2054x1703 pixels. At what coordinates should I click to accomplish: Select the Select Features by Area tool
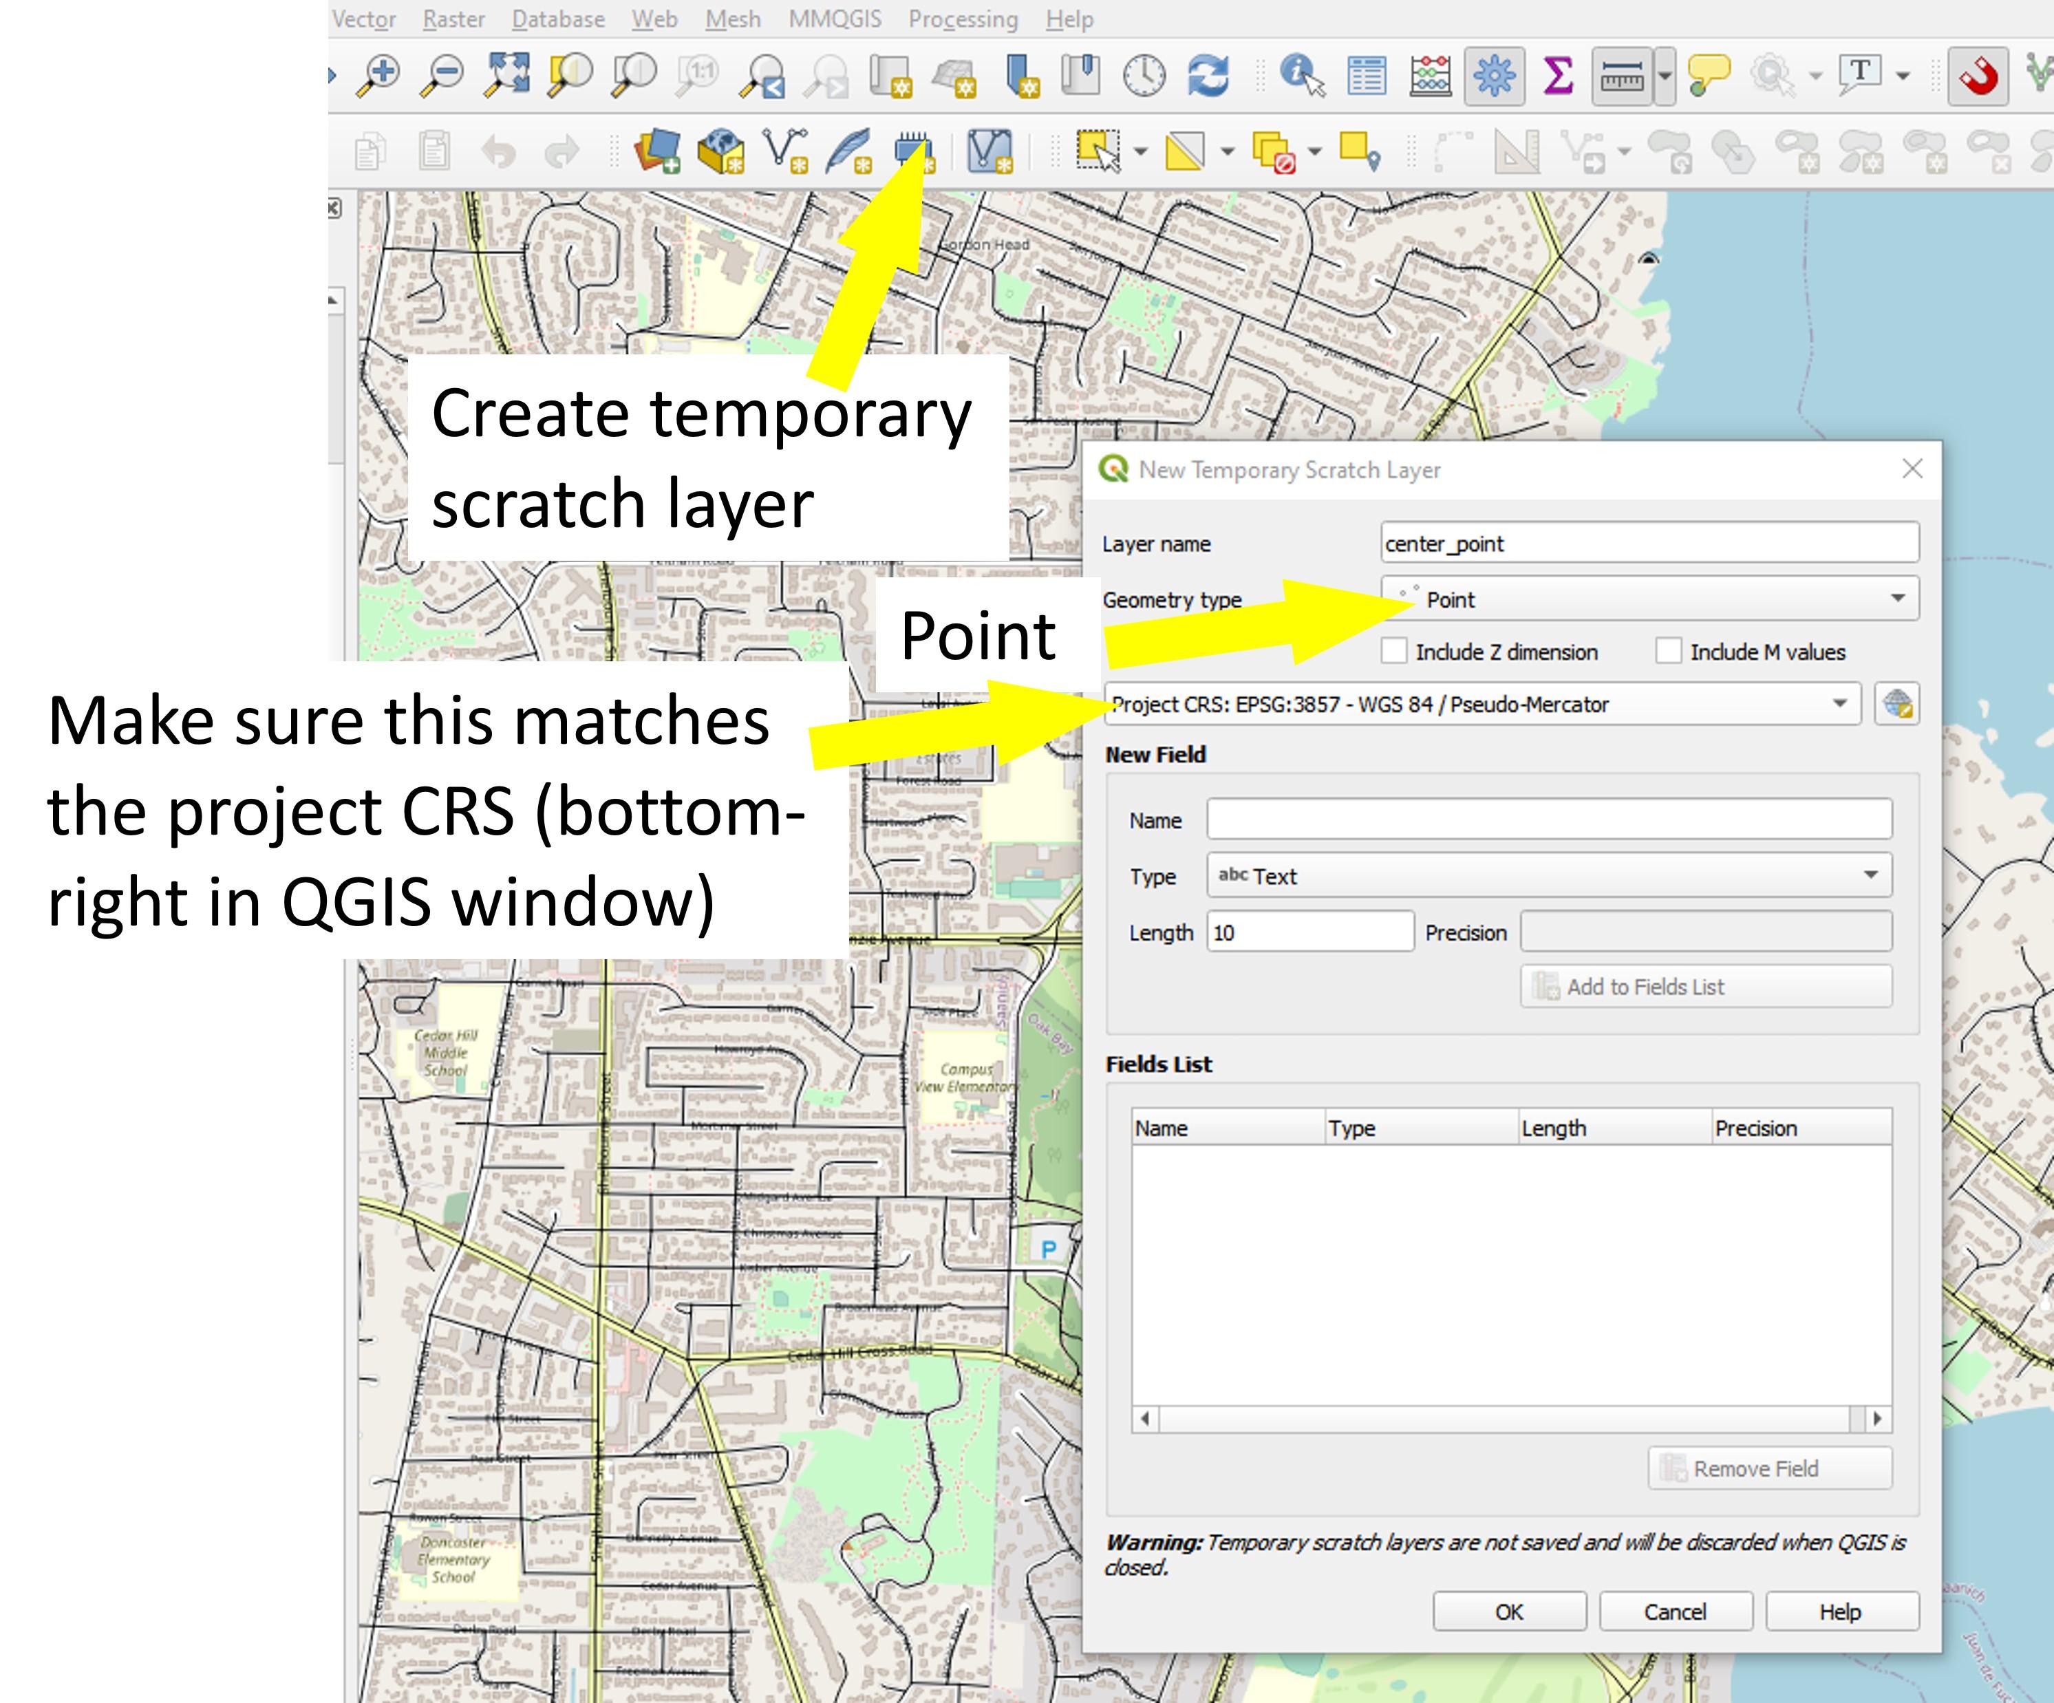(1098, 151)
